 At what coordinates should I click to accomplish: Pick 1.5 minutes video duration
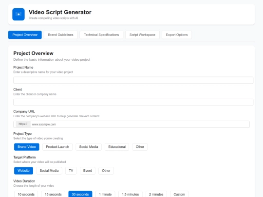tap(131, 194)
